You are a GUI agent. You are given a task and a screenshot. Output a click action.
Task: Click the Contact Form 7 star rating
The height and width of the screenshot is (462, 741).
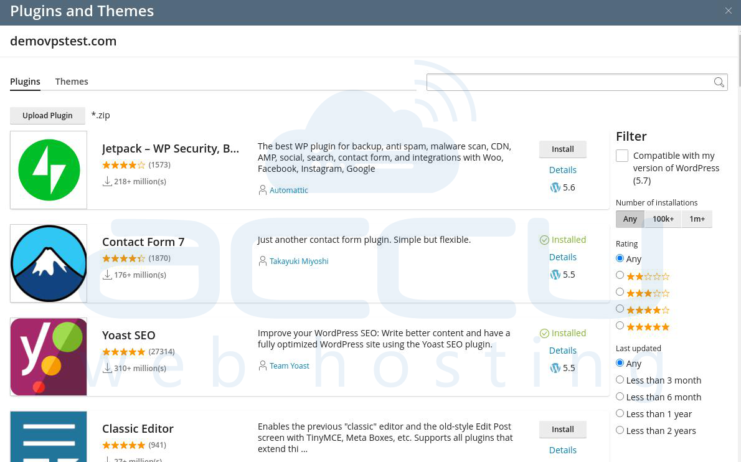(x=124, y=258)
